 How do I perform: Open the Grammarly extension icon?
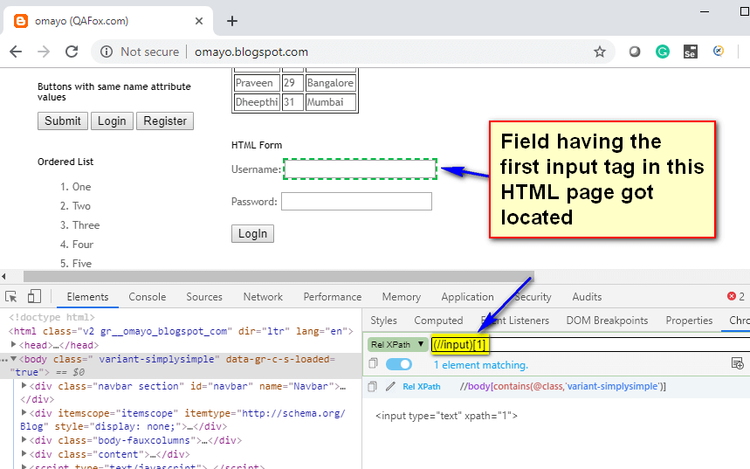pyautogui.click(x=663, y=52)
